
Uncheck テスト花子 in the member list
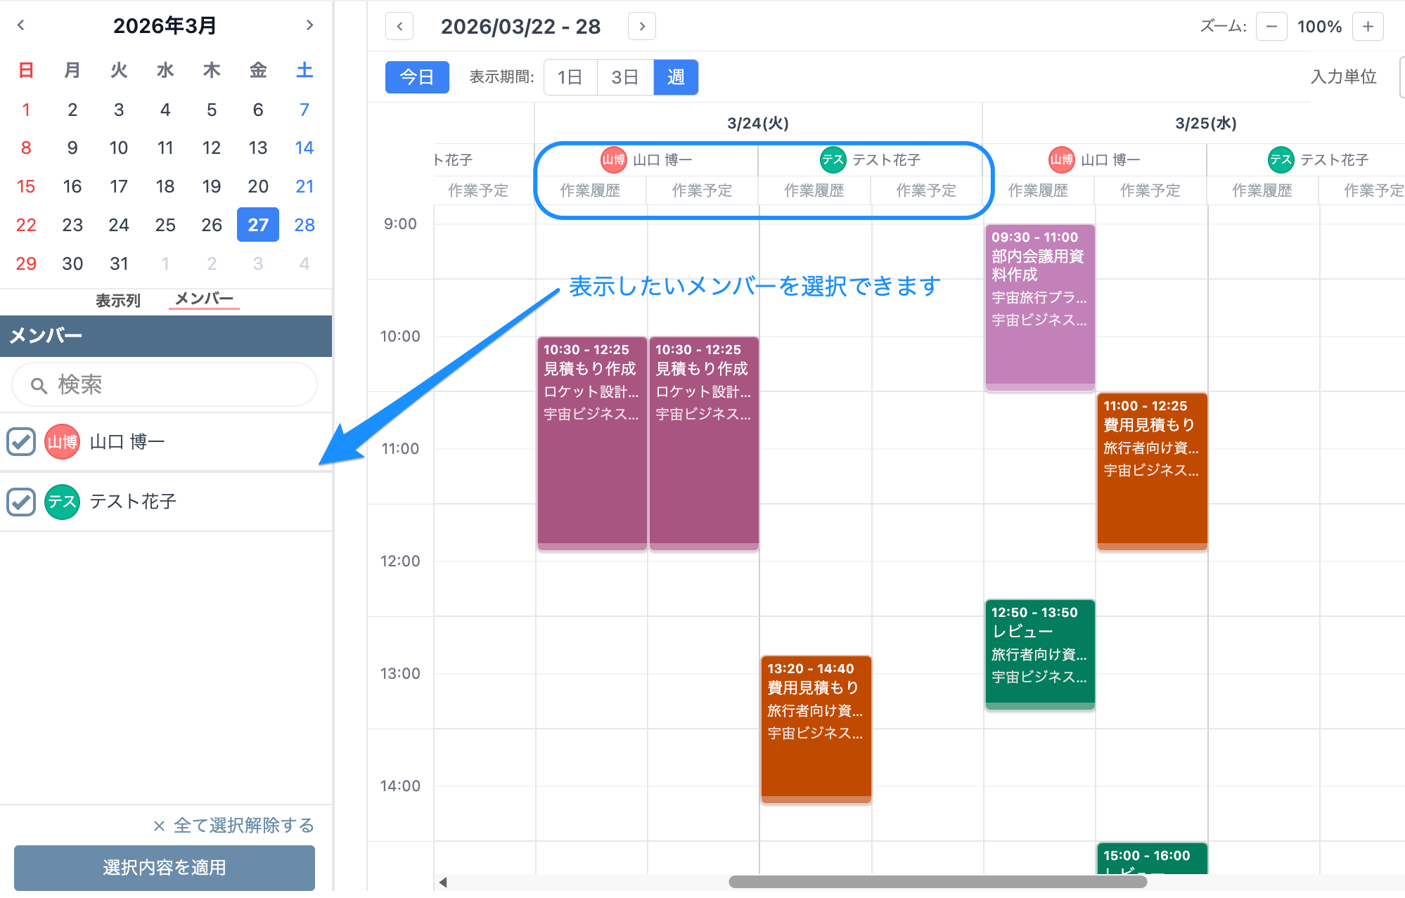tap(21, 502)
